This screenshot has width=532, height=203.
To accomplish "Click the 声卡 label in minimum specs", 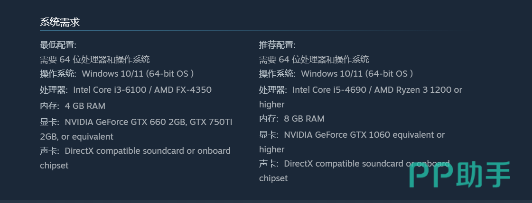I will [49, 151].
